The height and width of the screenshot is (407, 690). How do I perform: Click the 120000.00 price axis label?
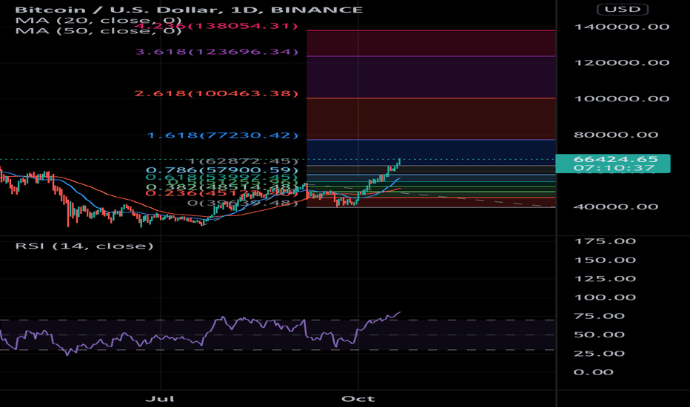[622, 63]
